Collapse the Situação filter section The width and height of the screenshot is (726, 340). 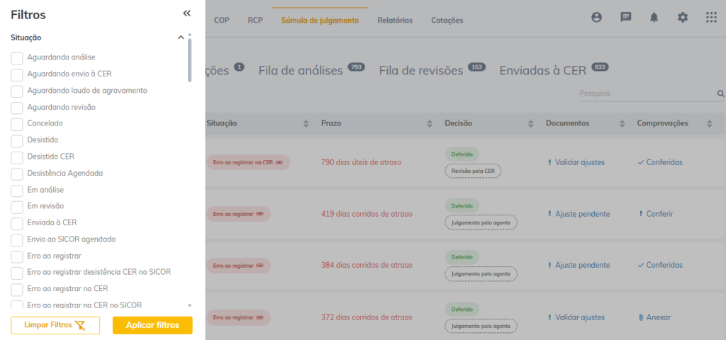click(181, 38)
